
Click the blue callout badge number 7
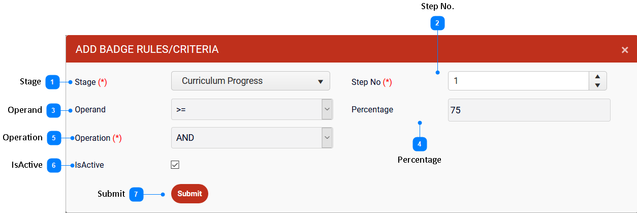click(136, 194)
